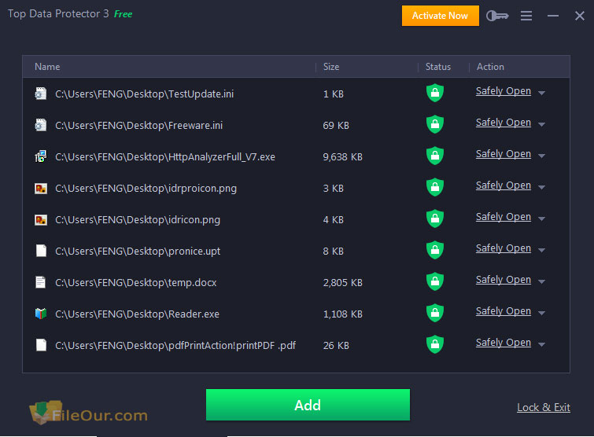Click the image icon for idrproicon.png
The width and height of the screenshot is (594, 437).
pyautogui.click(x=41, y=188)
